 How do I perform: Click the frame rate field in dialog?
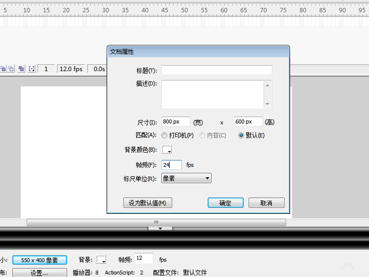pyautogui.click(x=172, y=165)
